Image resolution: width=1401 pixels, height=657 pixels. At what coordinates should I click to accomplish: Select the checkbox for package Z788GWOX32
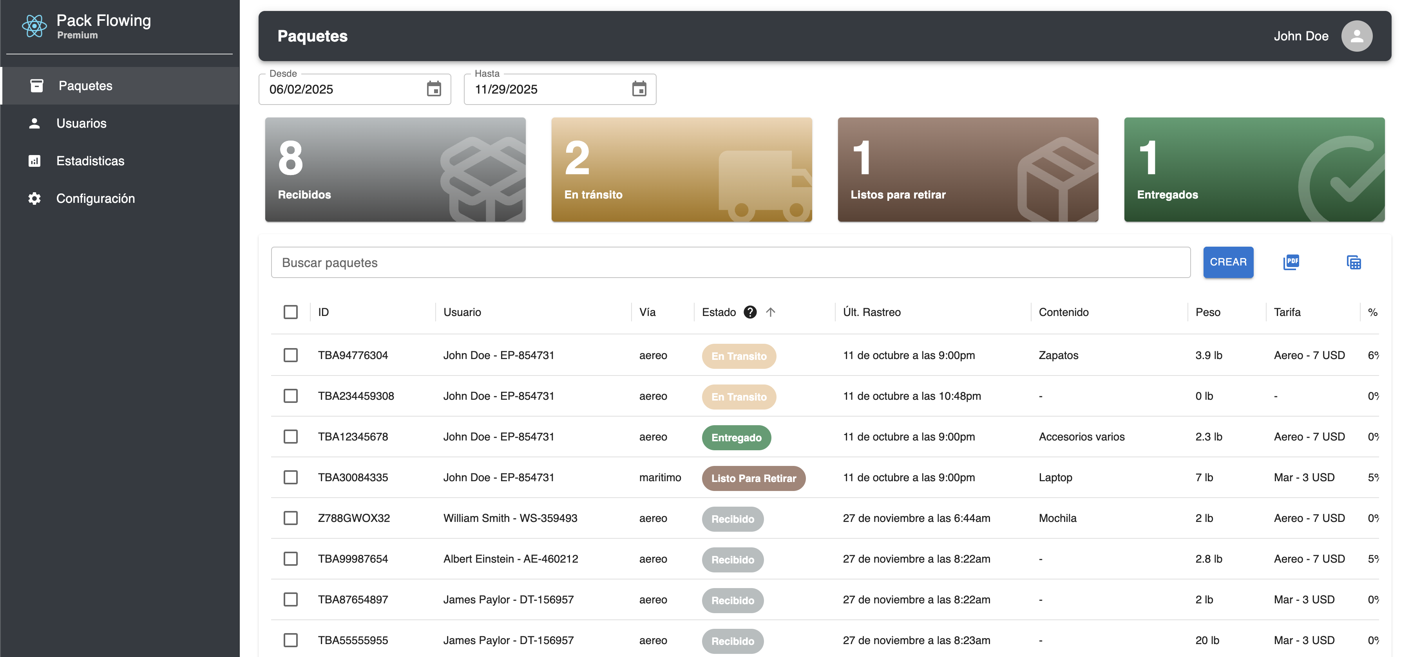coord(290,518)
